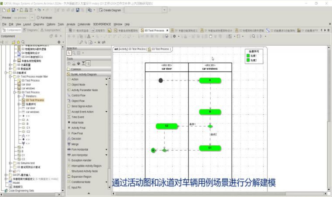
Task: Toggle the green 场景2 legend checkbox
Action: 248,60
